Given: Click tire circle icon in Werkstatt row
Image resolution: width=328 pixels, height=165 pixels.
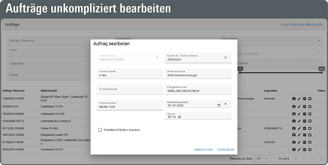Looking at the screenshot, I should [310, 99].
